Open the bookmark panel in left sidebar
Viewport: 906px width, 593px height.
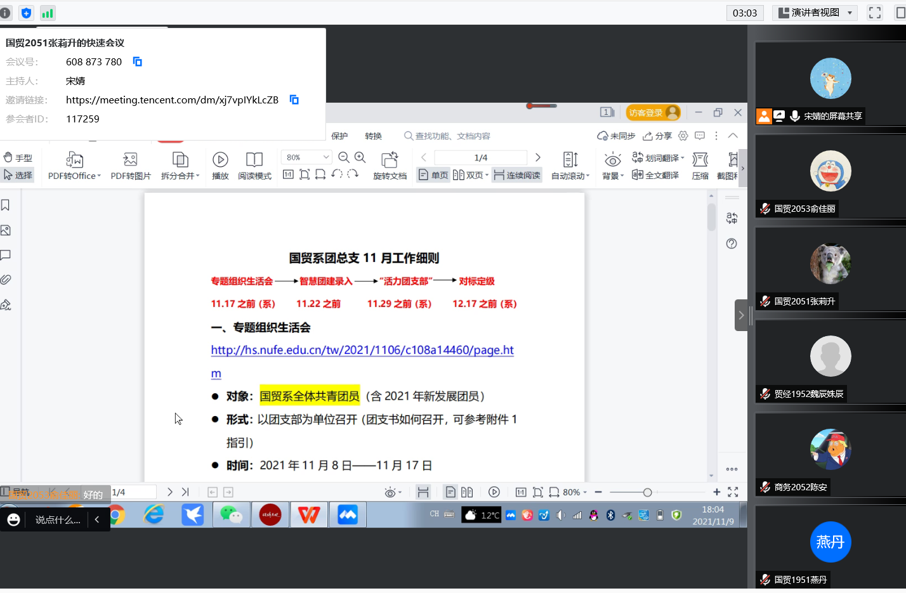(6, 205)
